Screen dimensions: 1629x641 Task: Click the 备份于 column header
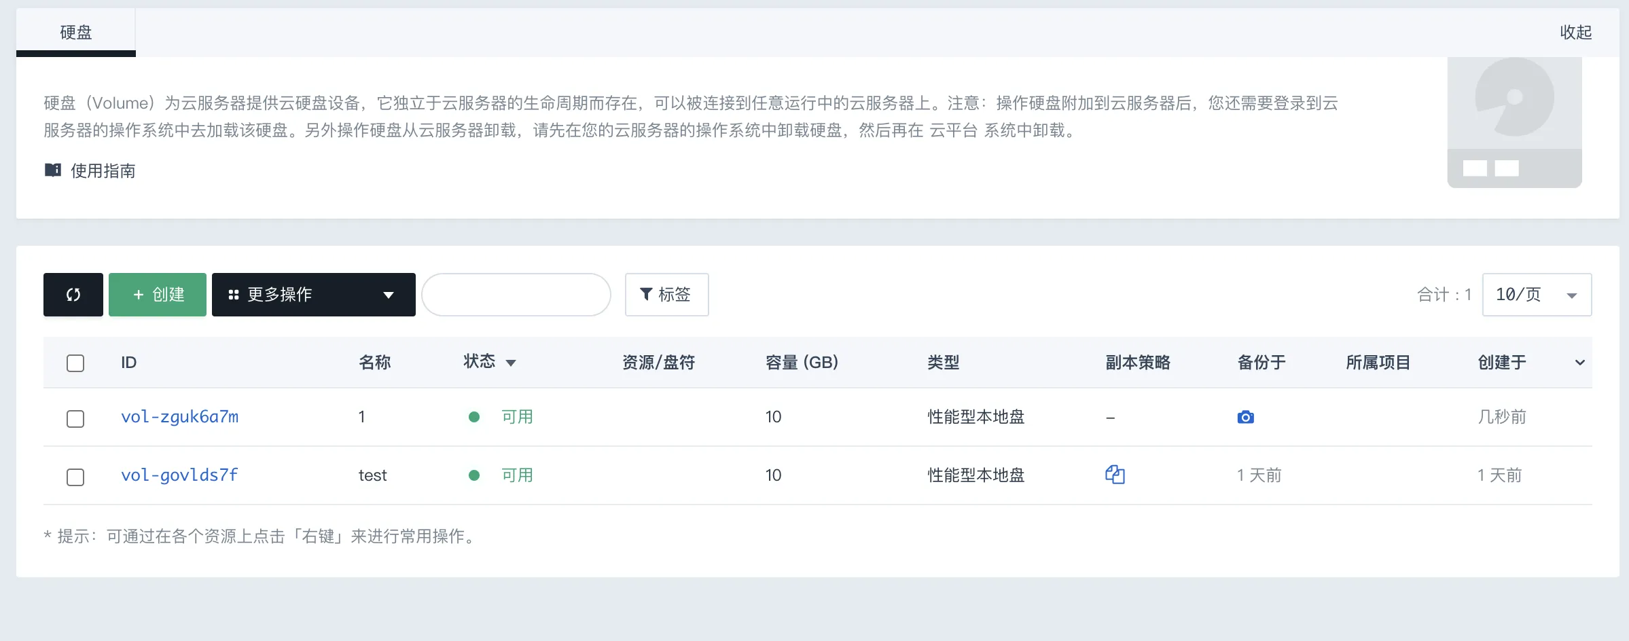click(x=1261, y=363)
